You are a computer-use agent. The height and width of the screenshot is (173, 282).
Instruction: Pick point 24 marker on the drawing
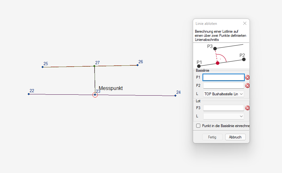pyautogui.click(x=175, y=96)
